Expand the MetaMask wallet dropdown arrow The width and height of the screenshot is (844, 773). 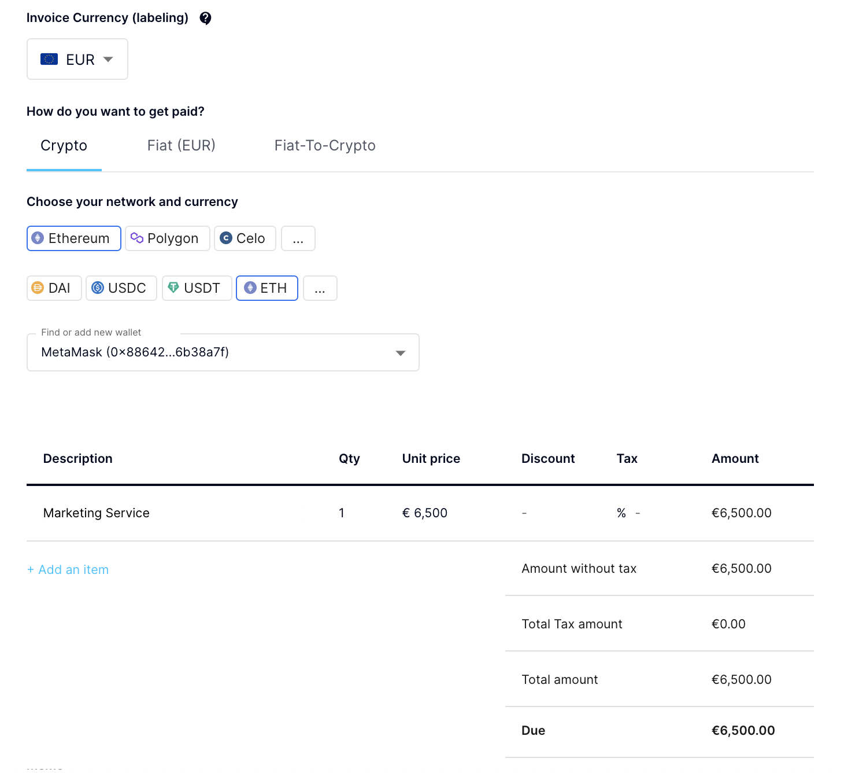tap(400, 353)
